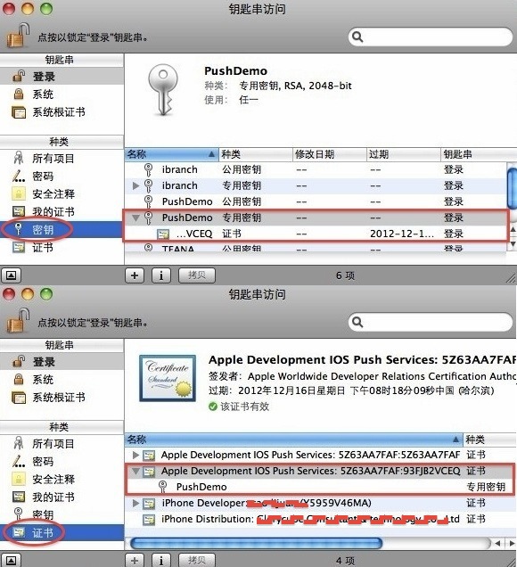This screenshot has width=517, height=567.
Task: Click search field in lower window
Action: click(x=431, y=322)
